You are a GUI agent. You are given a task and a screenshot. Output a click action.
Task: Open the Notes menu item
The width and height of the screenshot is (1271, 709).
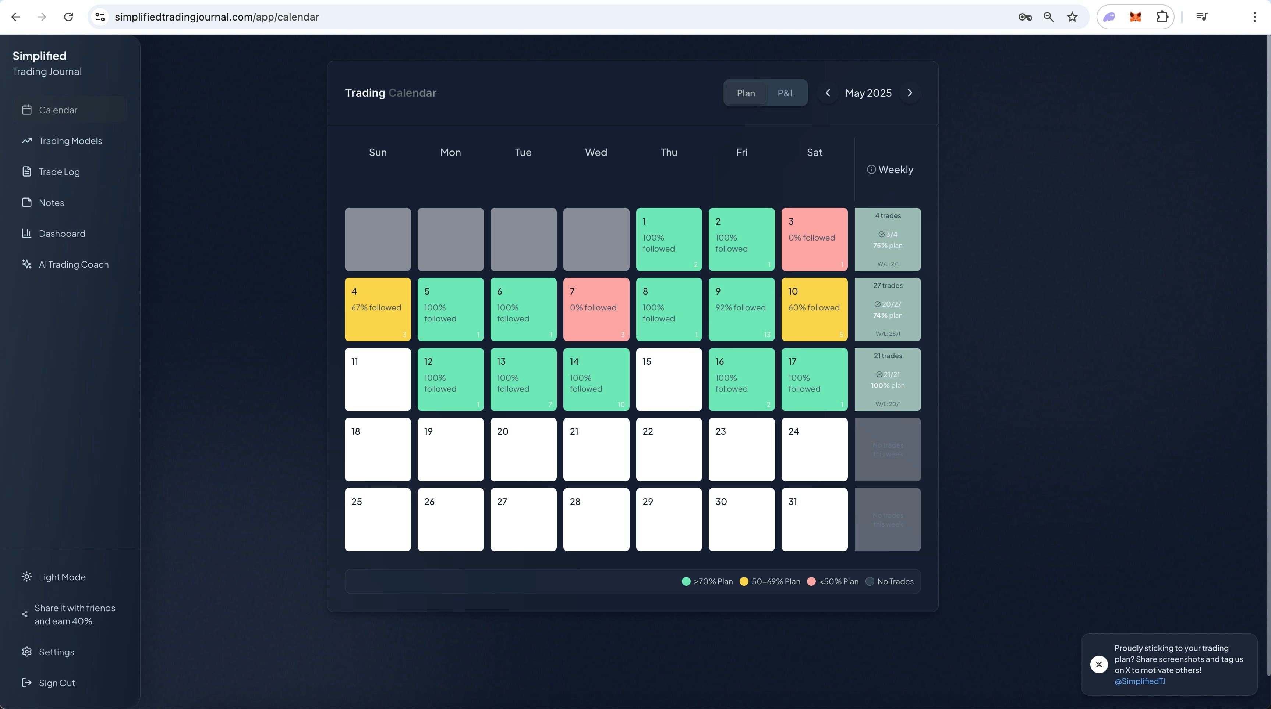click(x=51, y=203)
